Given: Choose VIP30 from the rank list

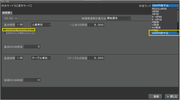Looking at the screenshot, I should (164, 14).
